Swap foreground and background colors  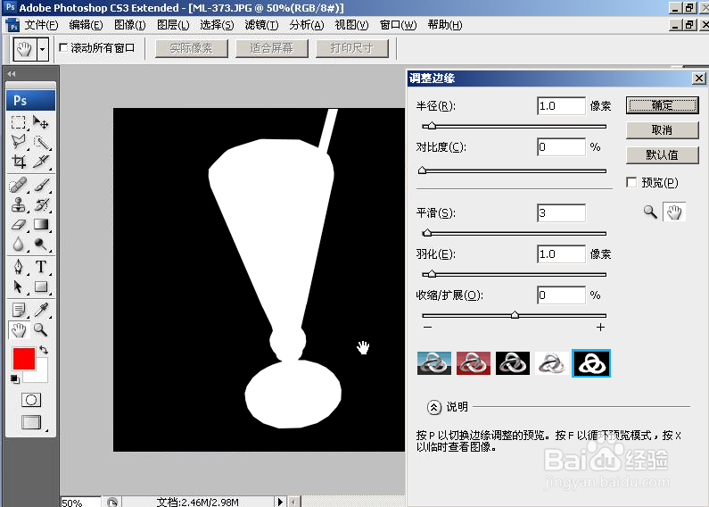coord(44,350)
